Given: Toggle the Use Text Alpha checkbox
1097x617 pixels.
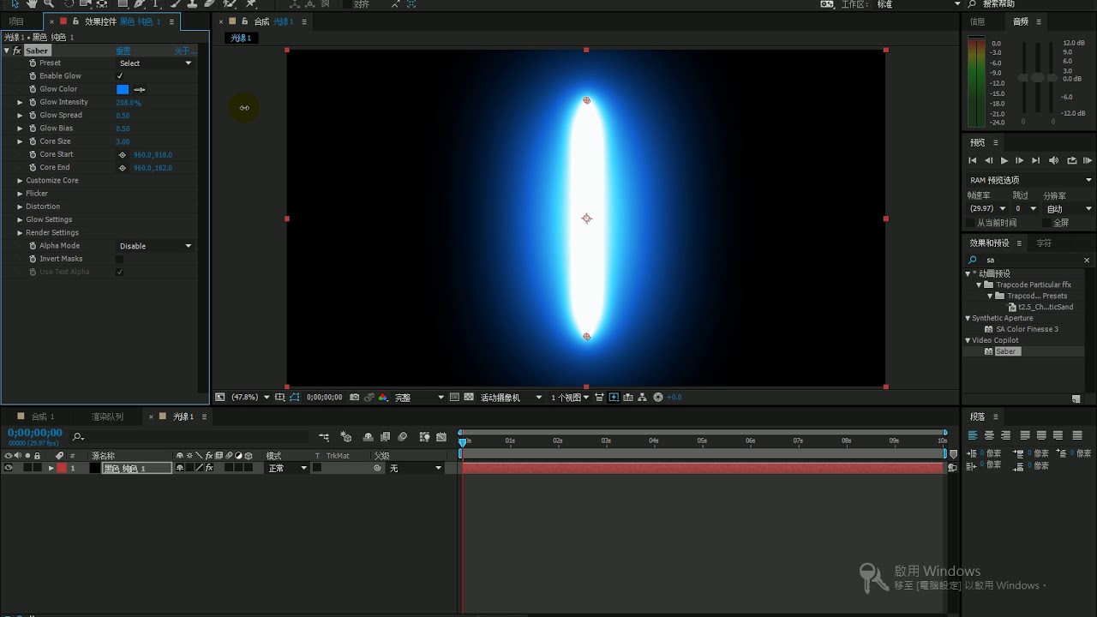Looking at the screenshot, I should click(x=120, y=272).
